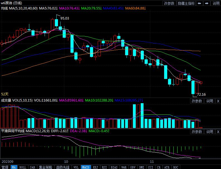This screenshot has height=169, width=221.
Task: Click the 72.16 low price label
Action: pyautogui.click(x=201, y=94)
